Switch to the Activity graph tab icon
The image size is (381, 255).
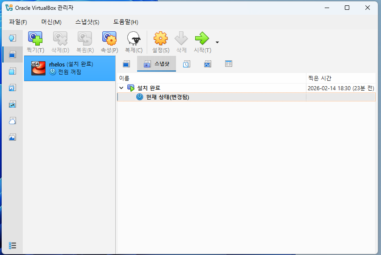pos(208,64)
